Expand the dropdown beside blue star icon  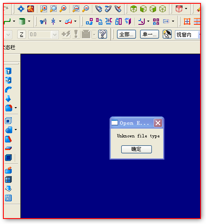click(60, 21)
